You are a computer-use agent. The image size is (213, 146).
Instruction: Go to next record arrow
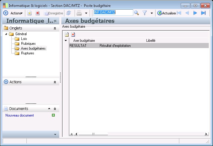pyautogui.click(x=195, y=13)
